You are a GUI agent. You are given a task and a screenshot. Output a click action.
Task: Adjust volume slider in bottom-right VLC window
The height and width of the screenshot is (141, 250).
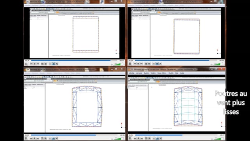(x=219, y=139)
